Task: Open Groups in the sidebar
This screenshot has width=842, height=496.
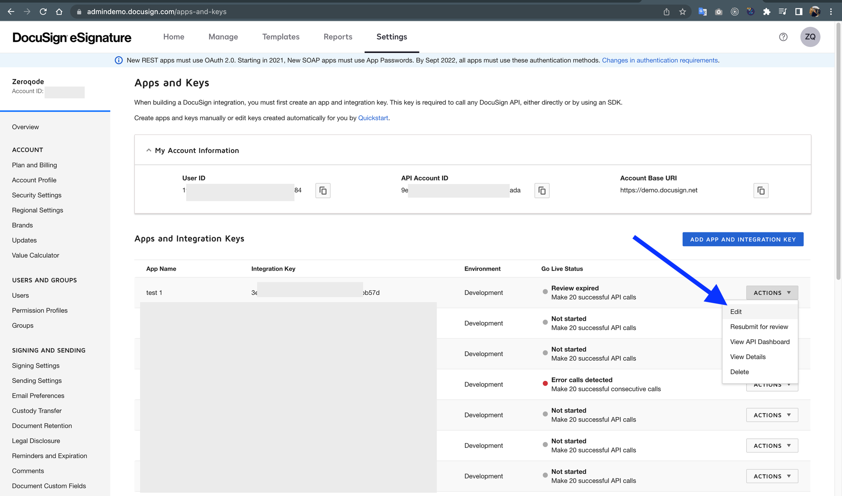Action: coord(23,325)
